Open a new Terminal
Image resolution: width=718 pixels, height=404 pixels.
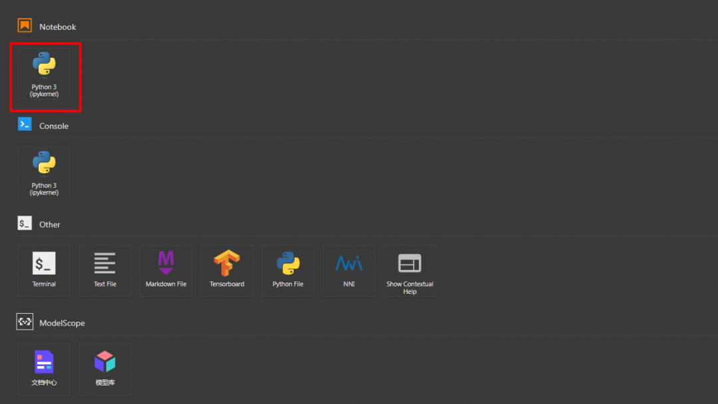point(44,271)
